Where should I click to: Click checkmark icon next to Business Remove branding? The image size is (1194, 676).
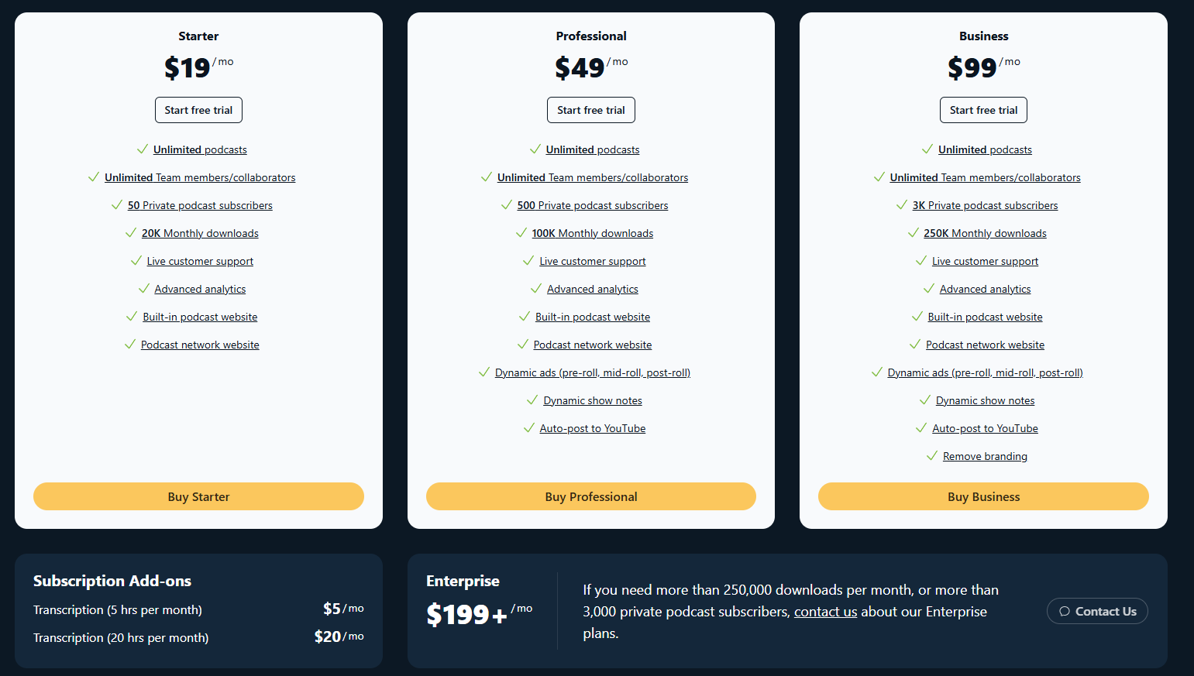[x=932, y=455]
